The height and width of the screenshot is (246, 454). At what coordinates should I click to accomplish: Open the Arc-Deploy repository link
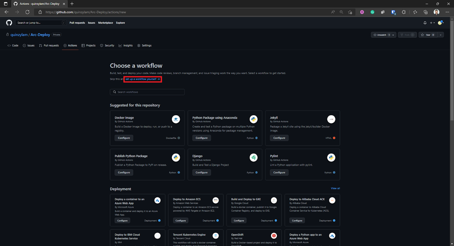[40, 35]
